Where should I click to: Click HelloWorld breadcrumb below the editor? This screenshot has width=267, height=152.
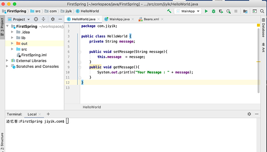pos(92,107)
